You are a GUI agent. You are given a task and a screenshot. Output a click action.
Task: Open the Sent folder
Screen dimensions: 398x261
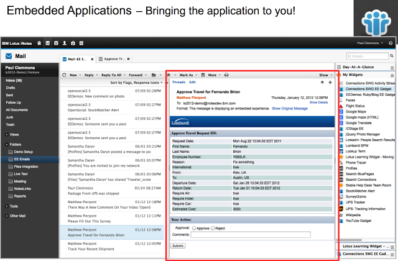coord(9,95)
